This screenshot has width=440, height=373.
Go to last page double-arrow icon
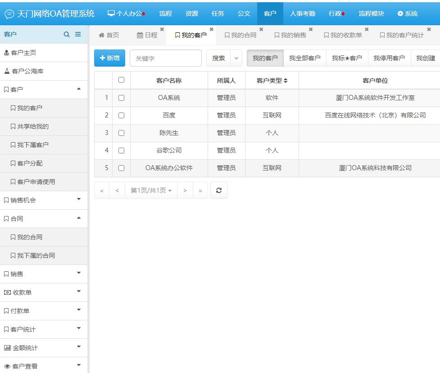point(200,191)
